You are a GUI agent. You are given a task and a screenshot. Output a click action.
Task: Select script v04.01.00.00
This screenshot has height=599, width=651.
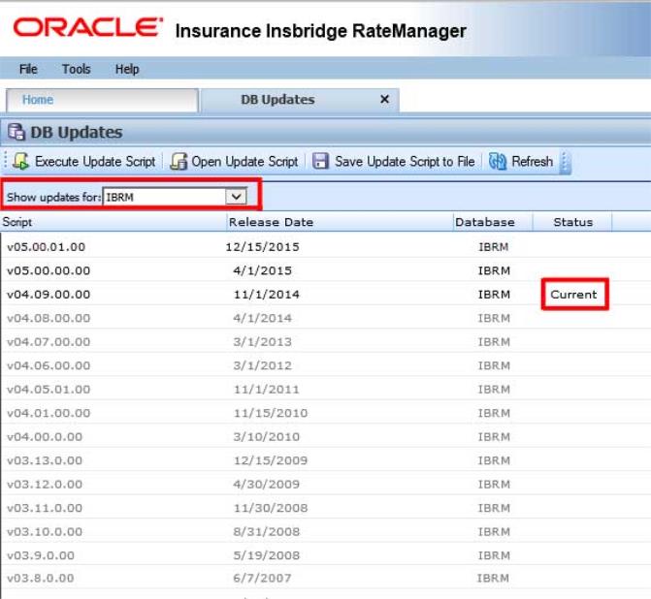49,413
